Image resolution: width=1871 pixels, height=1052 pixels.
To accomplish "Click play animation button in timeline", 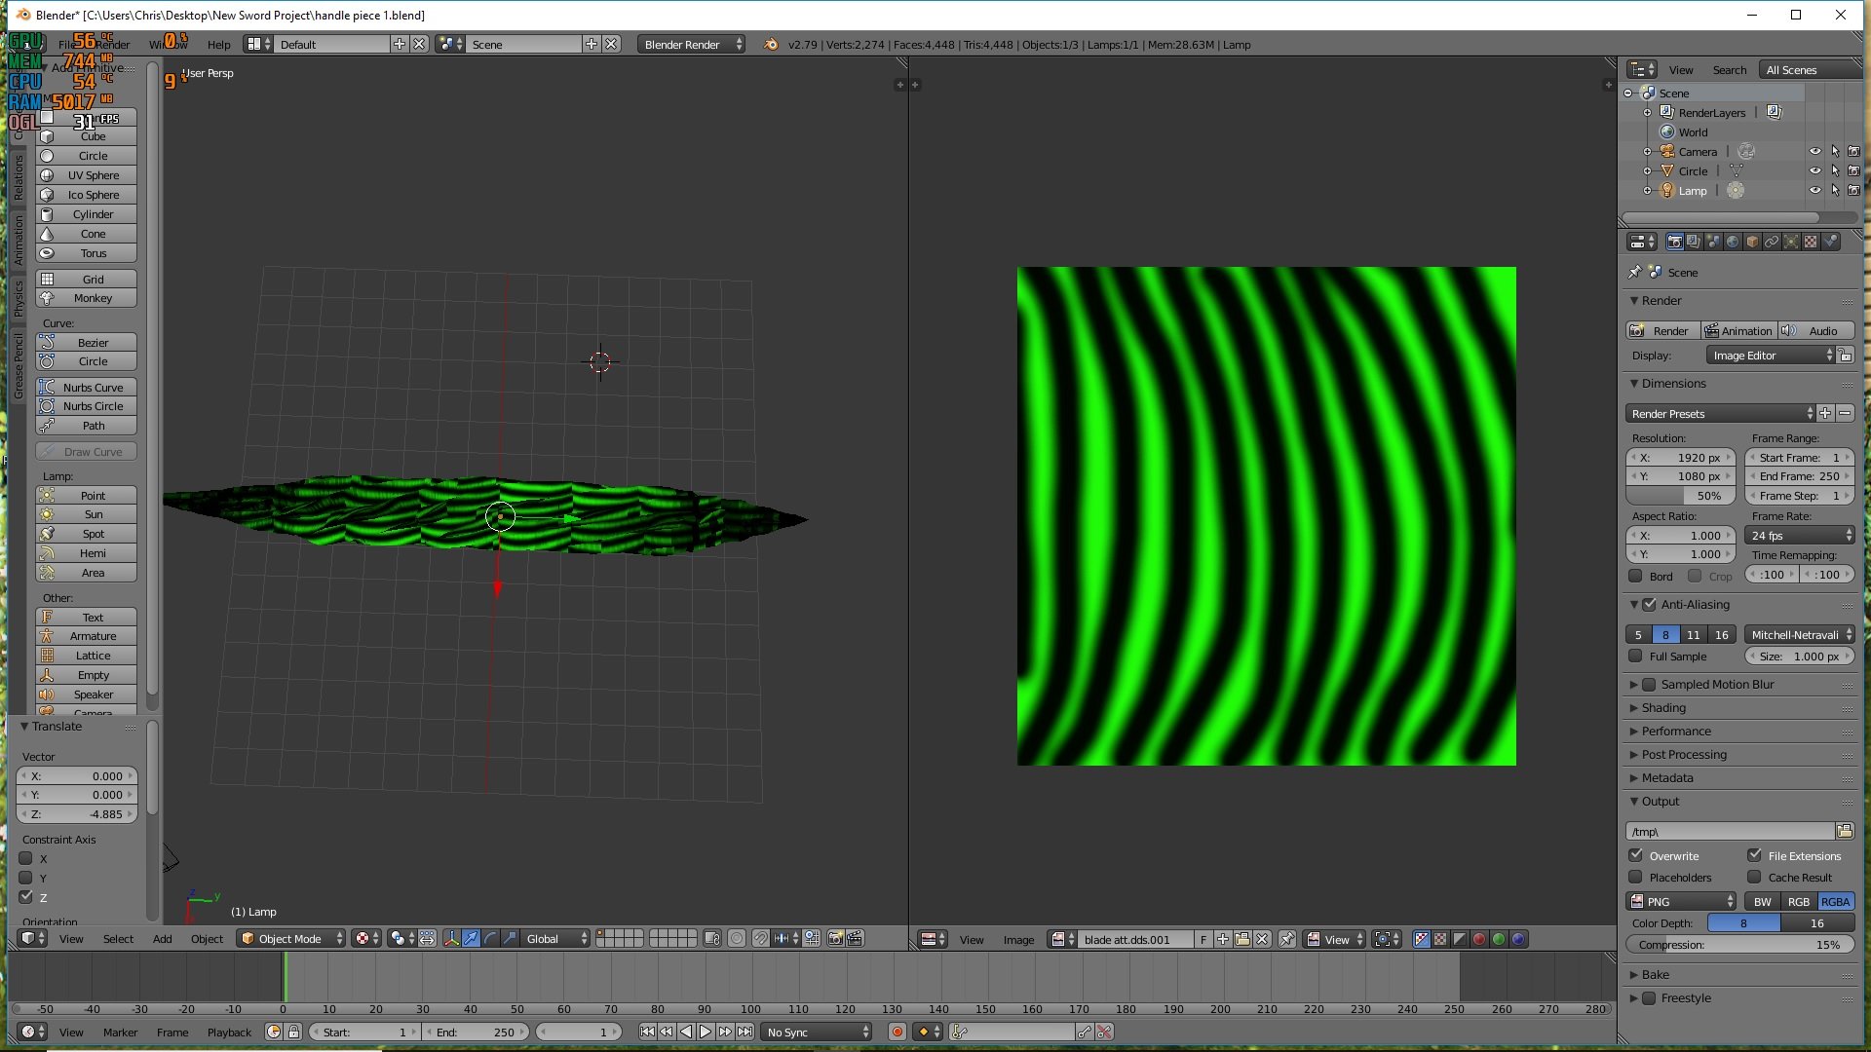I will pyautogui.click(x=706, y=1032).
